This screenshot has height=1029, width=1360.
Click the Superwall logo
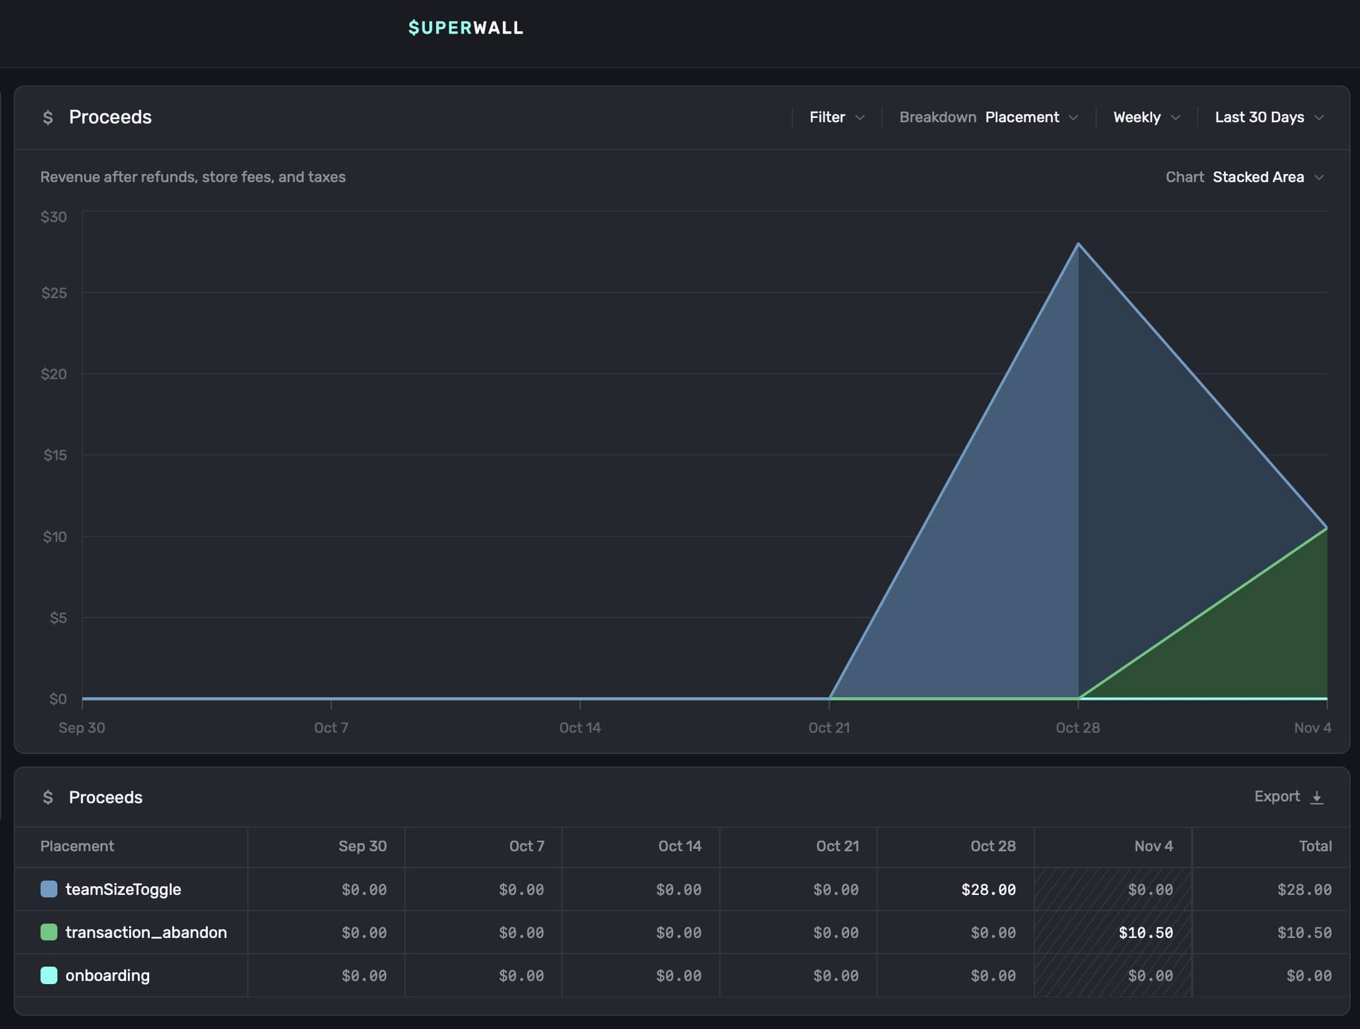465,27
